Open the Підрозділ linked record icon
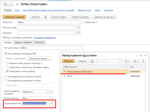The height and width of the screenshot is (112, 150). pos(79,33)
